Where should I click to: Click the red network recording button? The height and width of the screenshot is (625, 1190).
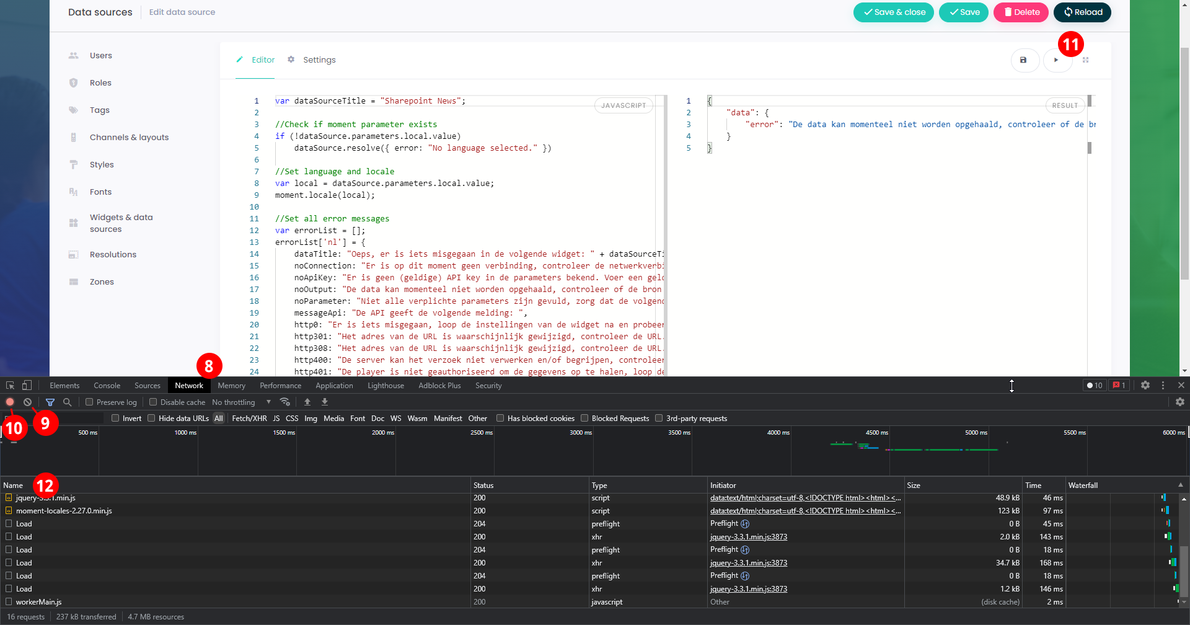pos(10,402)
